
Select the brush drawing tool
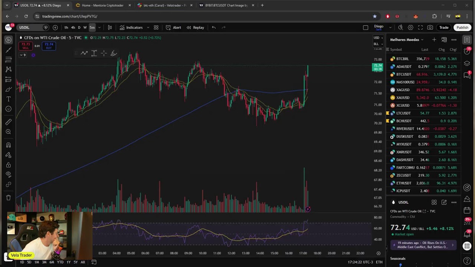click(x=8, y=89)
